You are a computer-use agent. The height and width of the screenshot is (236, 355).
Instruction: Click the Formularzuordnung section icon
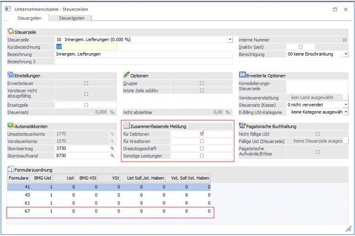tap(10, 168)
